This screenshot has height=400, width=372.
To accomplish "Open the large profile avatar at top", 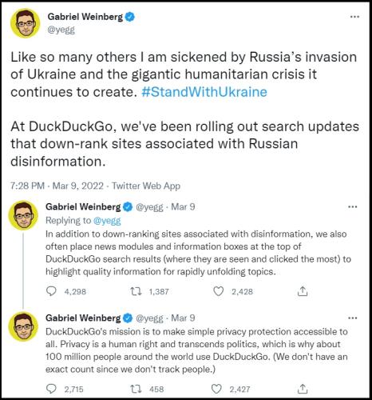I will 25,23.
